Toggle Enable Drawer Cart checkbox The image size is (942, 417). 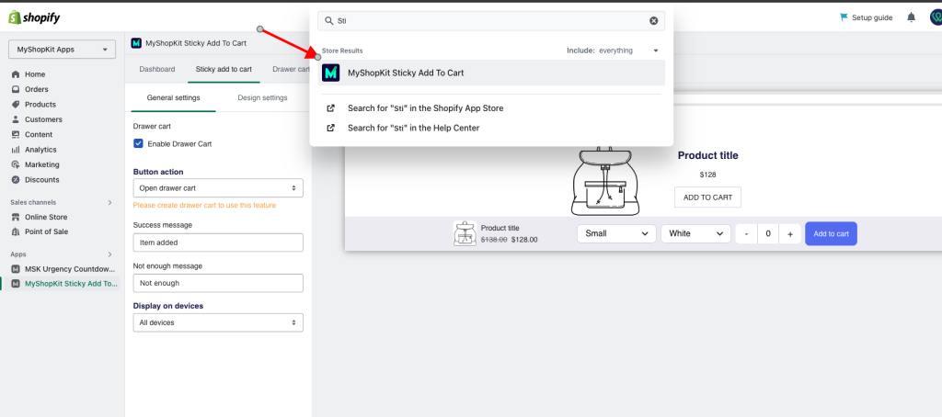point(138,144)
